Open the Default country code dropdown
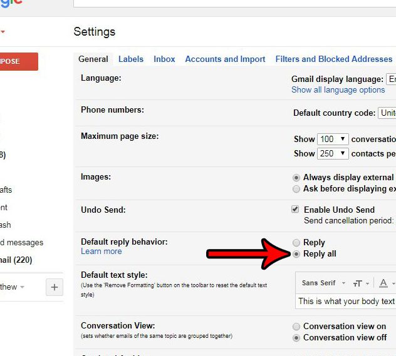Image resolution: width=396 pixels, height=356 pixels. point(387,113)
